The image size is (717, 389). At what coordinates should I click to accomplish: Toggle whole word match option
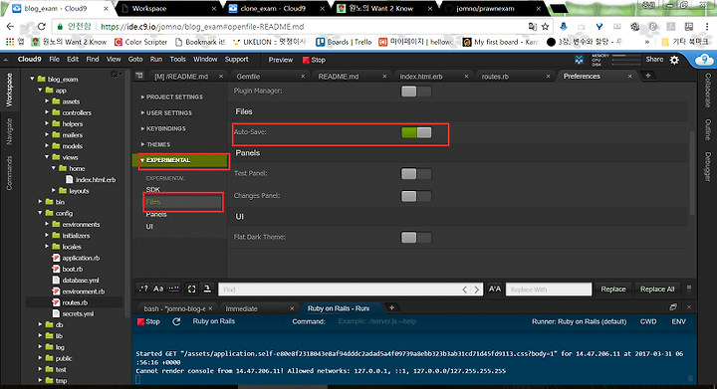coord(173,289)
